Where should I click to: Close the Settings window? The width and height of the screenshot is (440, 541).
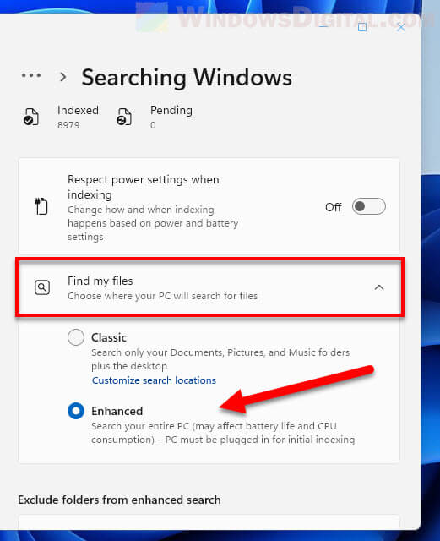coord(400,27)
